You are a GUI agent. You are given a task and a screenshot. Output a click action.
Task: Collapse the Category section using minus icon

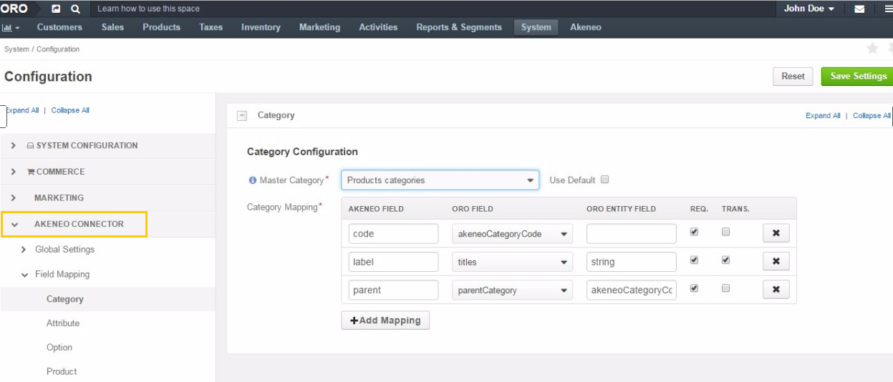(242, 115)
